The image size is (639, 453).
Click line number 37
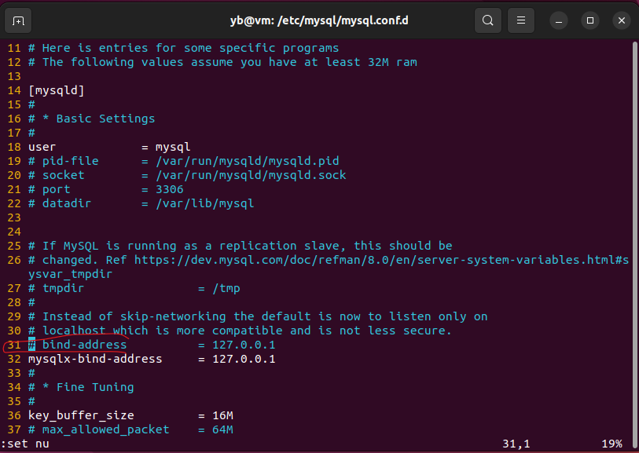[14, 429]
